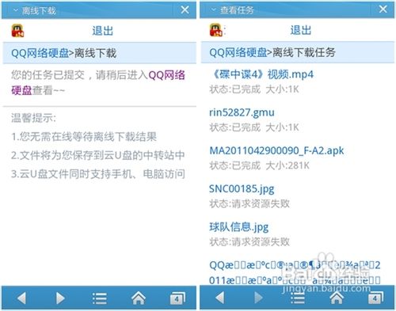Expand the 离线下载 title dropdown chevron

tap(16, 10)
